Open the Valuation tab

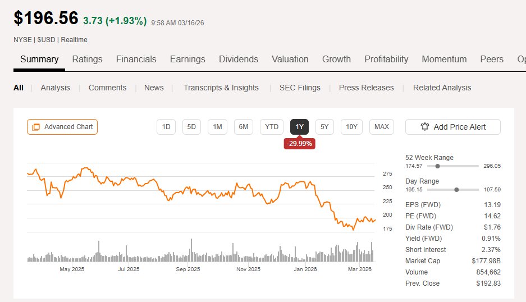[290, 60]
